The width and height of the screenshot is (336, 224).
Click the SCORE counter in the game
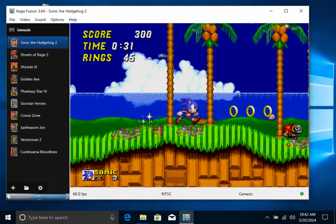tap(117, 34)
